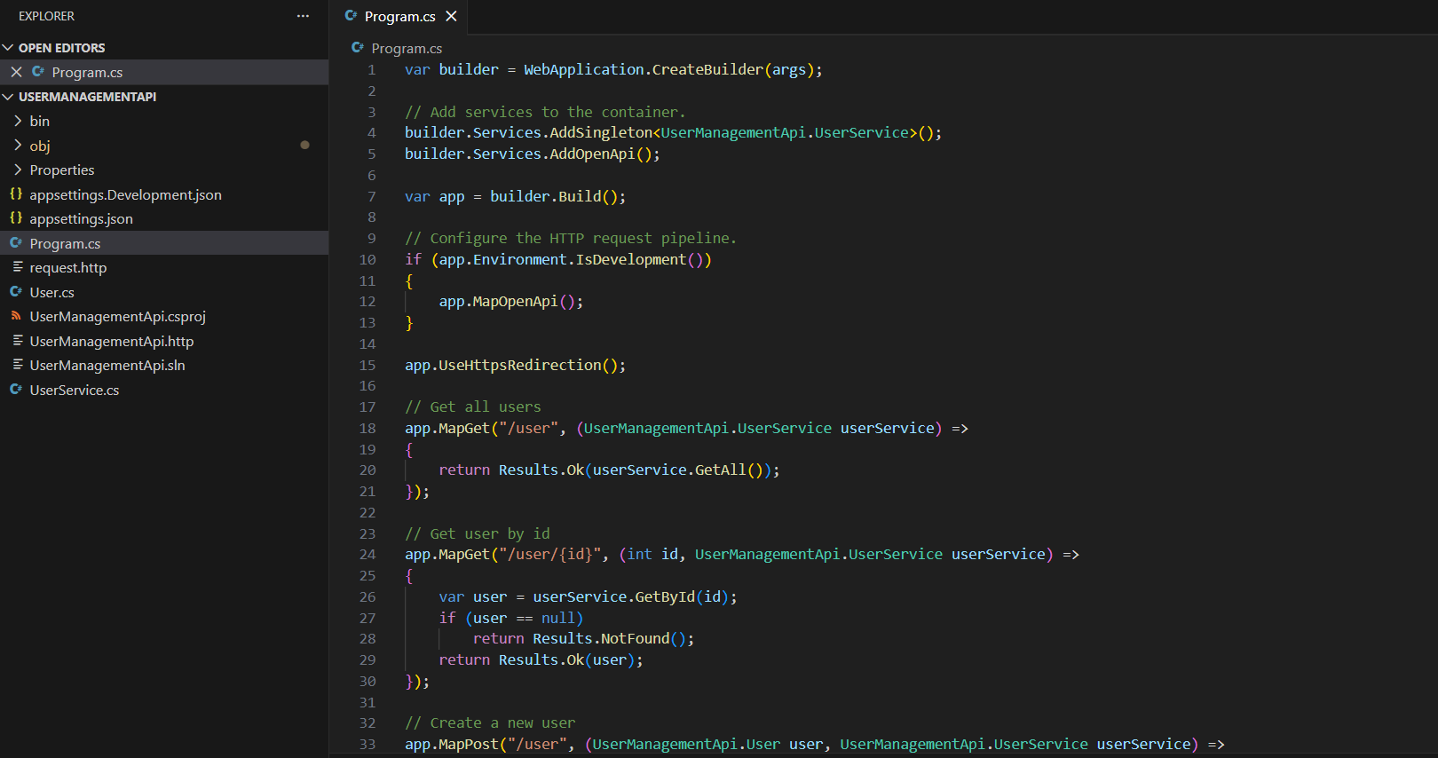Click the CreateBuilder method call on line 1

coord(707,69)
